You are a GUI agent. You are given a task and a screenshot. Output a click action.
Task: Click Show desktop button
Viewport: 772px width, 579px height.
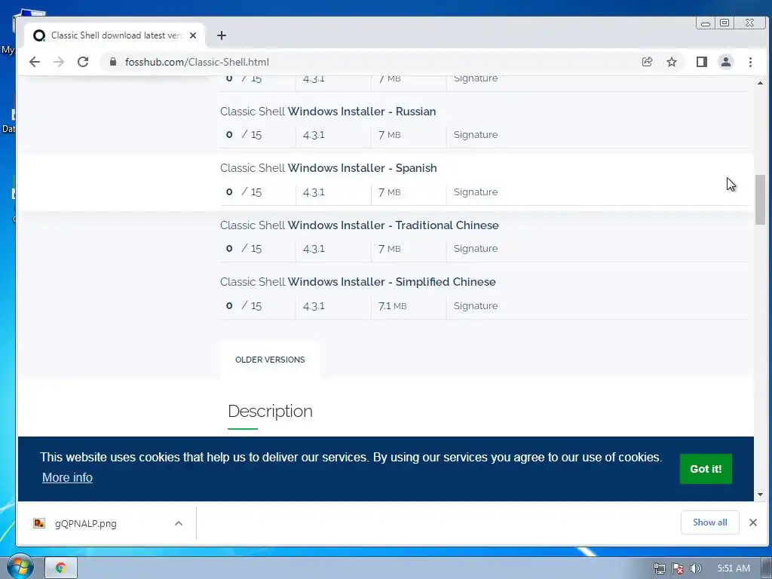767,568
